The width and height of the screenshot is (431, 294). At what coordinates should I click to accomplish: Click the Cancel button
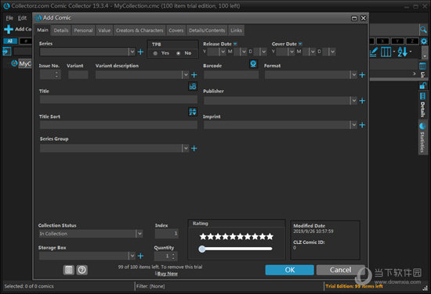click(340, 270)
